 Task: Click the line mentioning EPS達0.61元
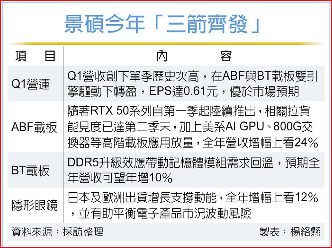pos(183,91)
